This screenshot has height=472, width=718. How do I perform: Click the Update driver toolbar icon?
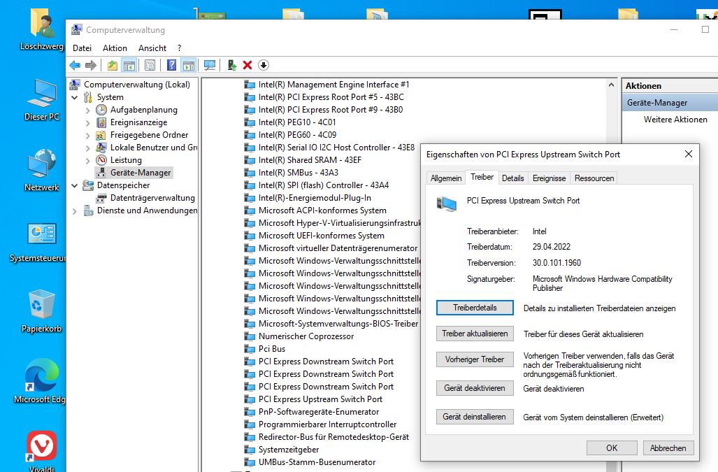pyautogui.click(x=231, y=66)
